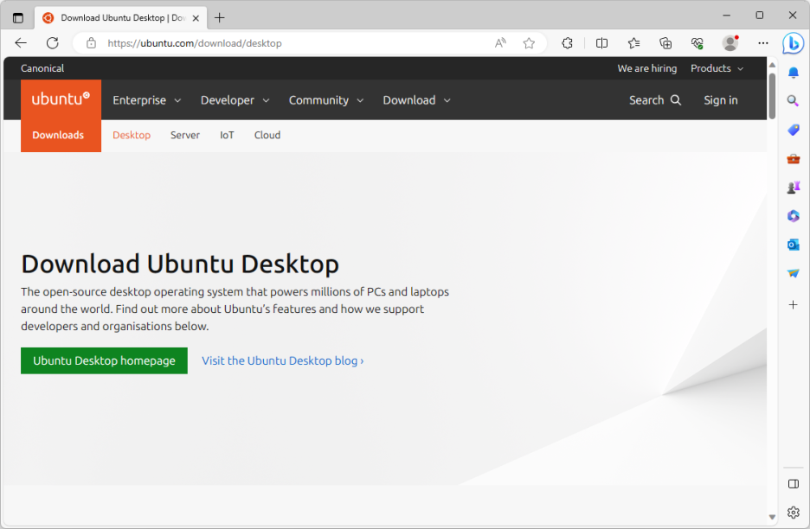Select the Server subnav tab
Screen dimensions: 810x529
pos(185,135)
